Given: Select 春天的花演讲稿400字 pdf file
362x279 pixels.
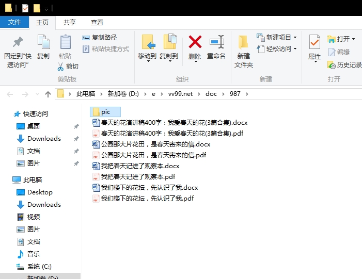Looking at the screenshot, I should tap(168, 133).
